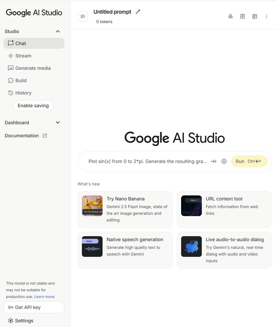277x327 pixels.
Task: Click the Native speech generation title
Action: (135, 239)
